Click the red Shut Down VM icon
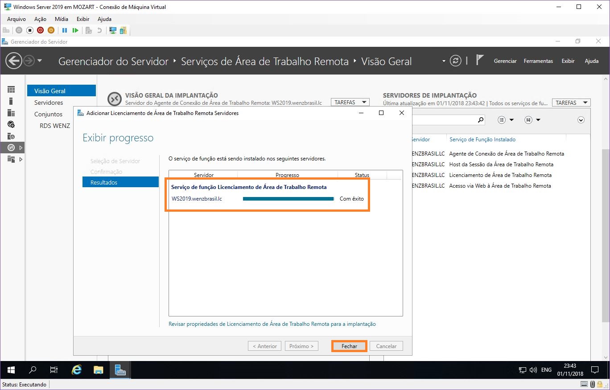 [41, 30]
